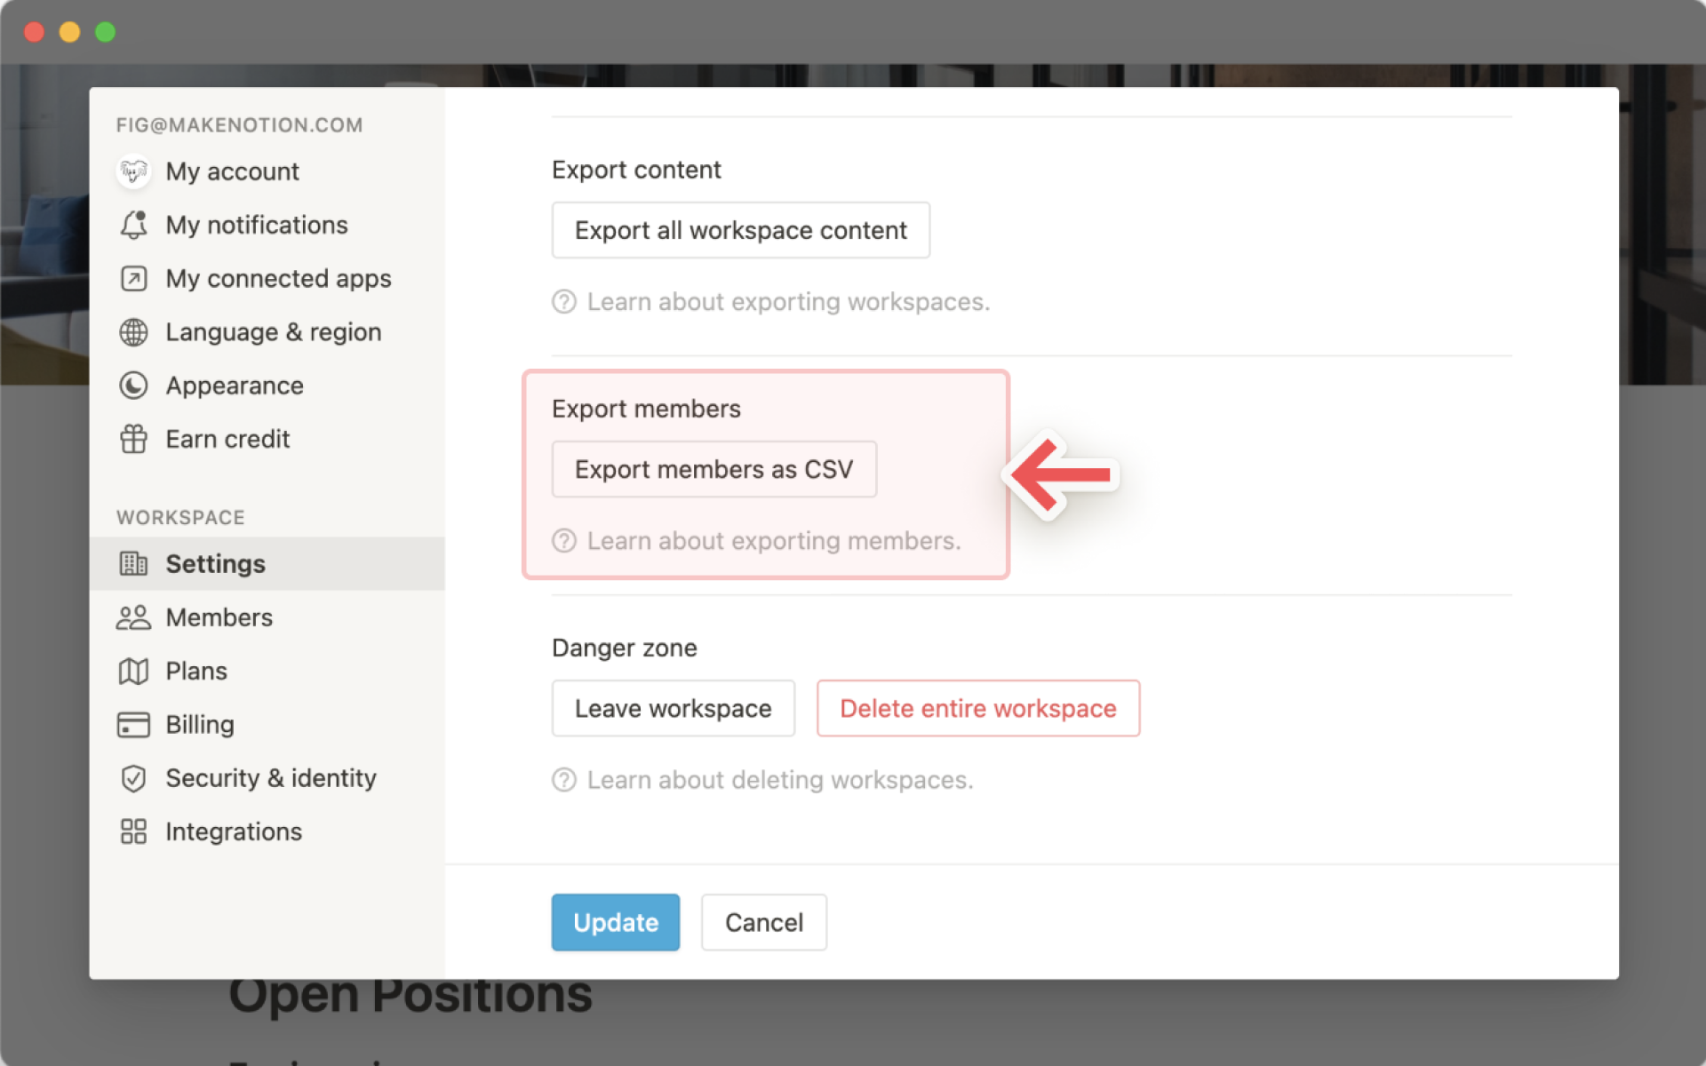1706x1066 pixels.
Task: Click the Language & region globe icon
Action: coord(132,331)
